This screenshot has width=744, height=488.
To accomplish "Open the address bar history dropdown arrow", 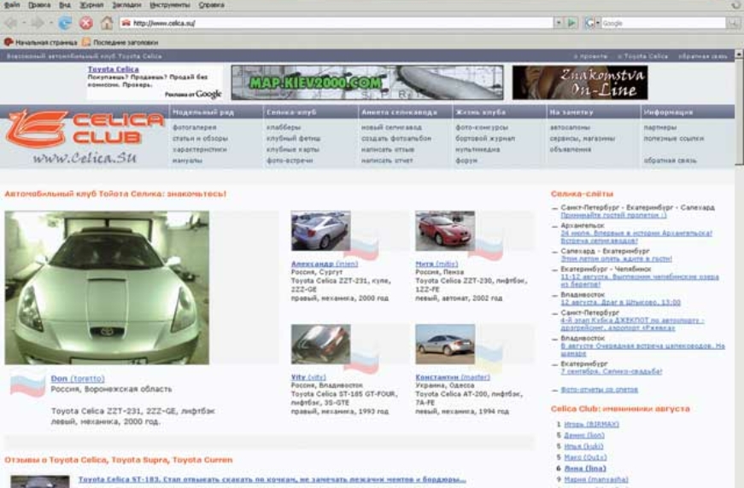I will (559, 23).
